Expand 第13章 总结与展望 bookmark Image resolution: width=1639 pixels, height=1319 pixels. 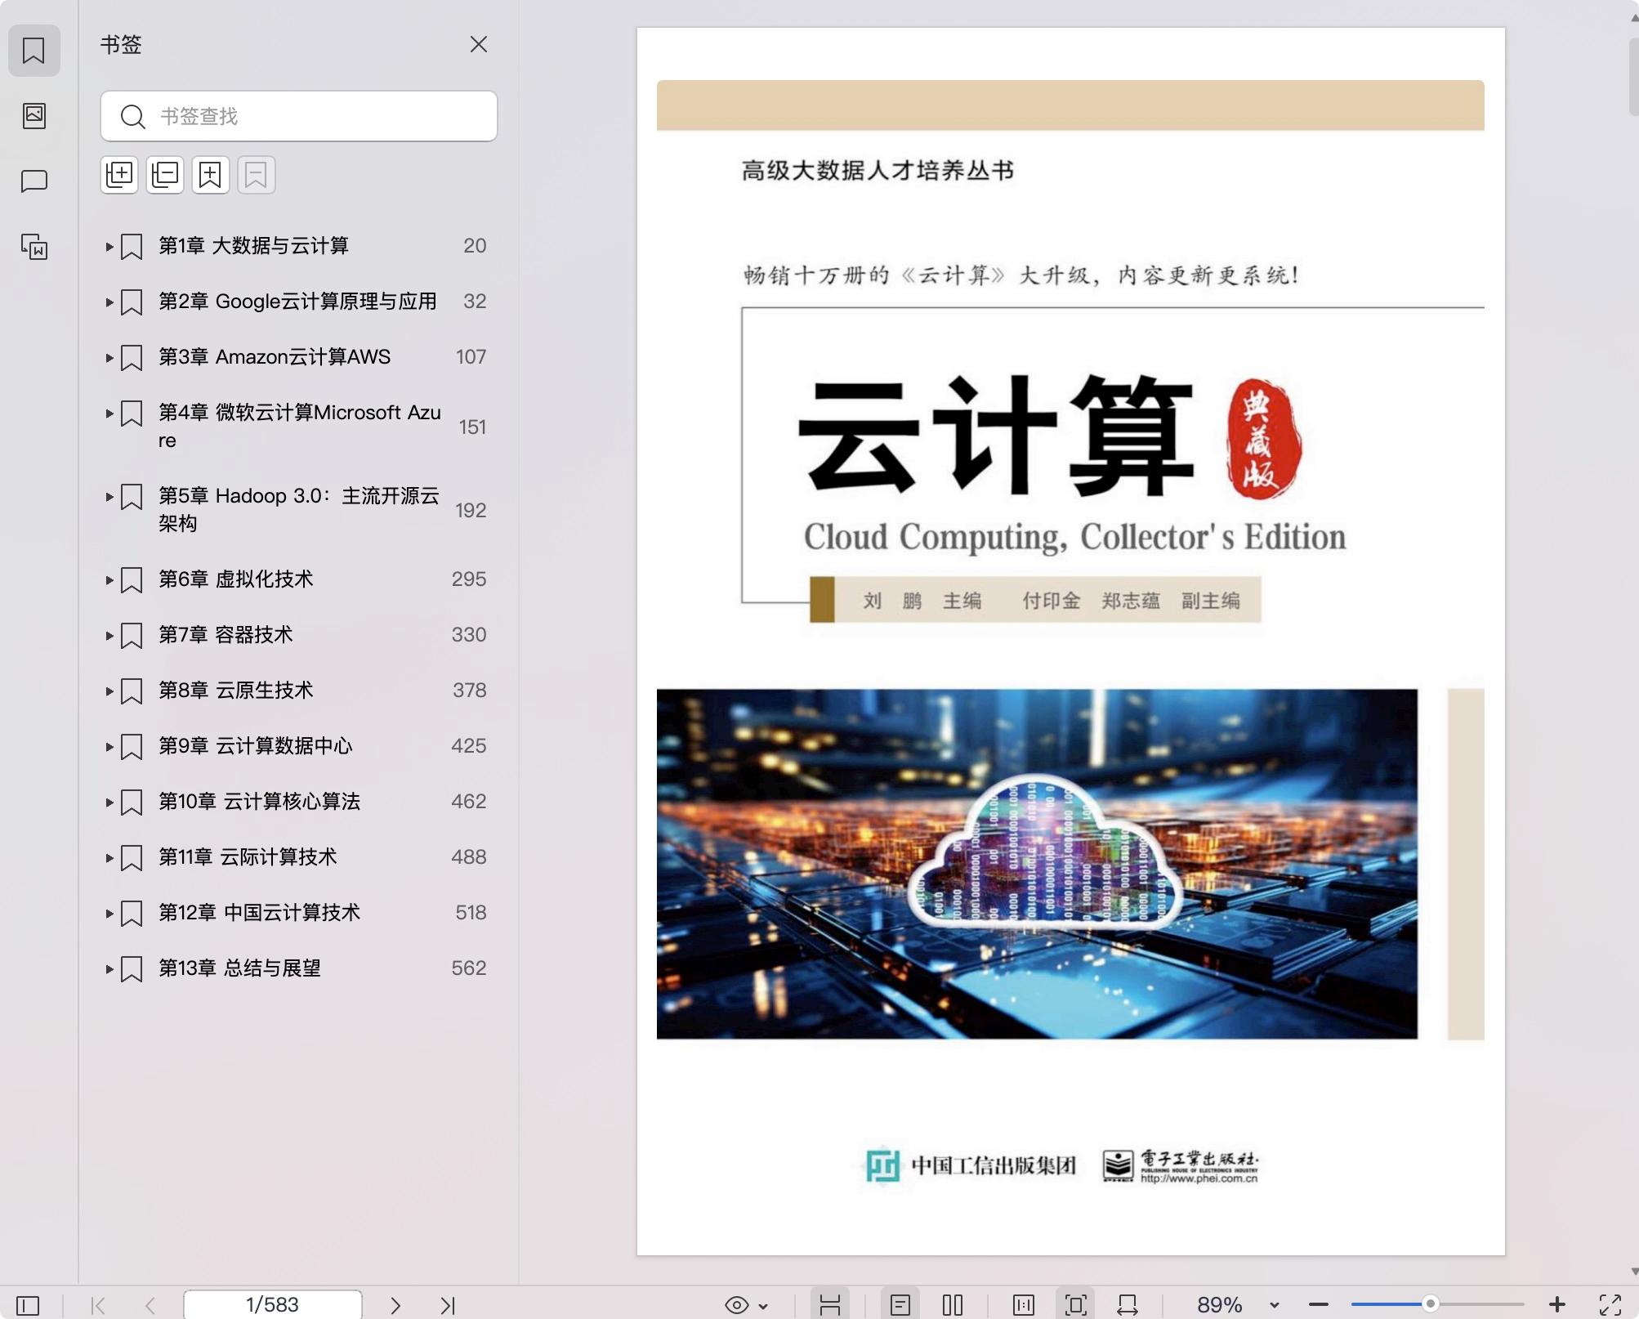point(109,968)
